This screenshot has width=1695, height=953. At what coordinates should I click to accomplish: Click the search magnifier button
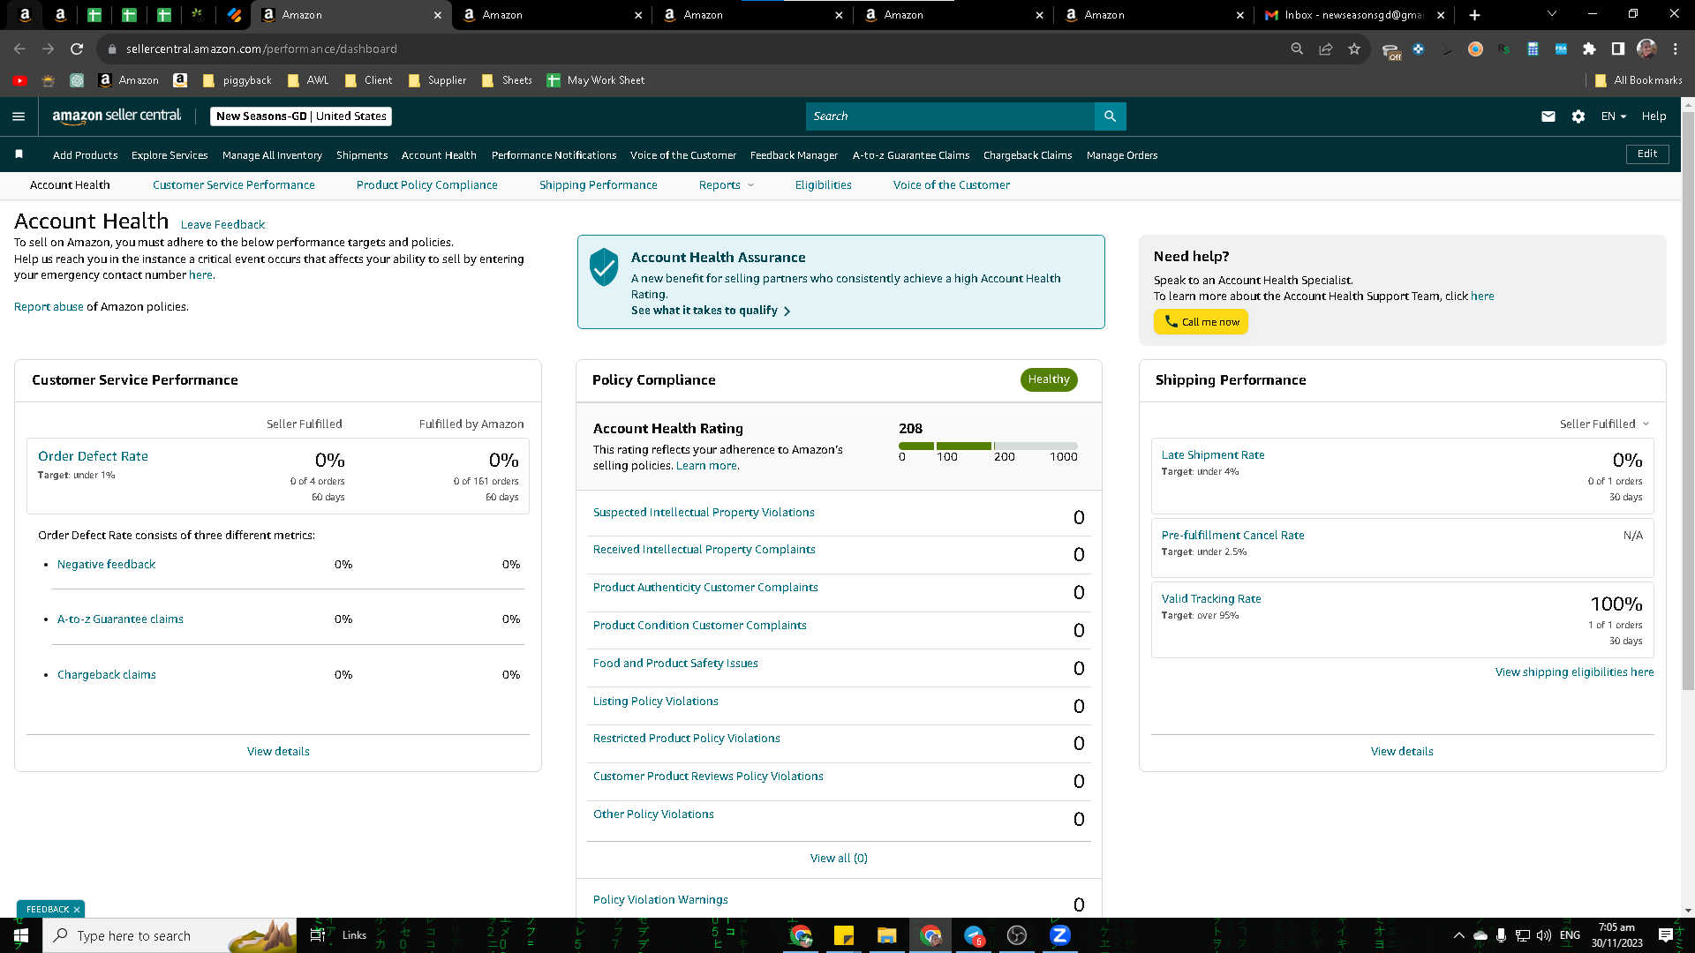(1110, 116)
